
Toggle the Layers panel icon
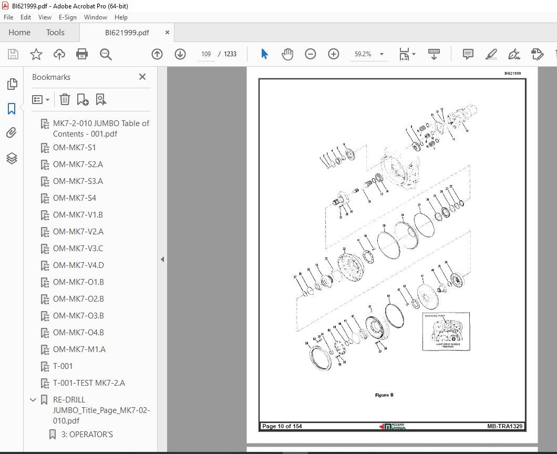click(x=12, y=158)
